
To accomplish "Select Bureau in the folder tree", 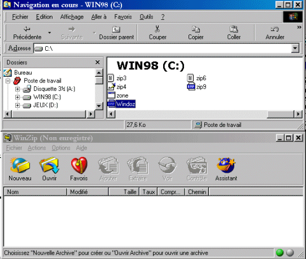I will [x=23, y=73].
